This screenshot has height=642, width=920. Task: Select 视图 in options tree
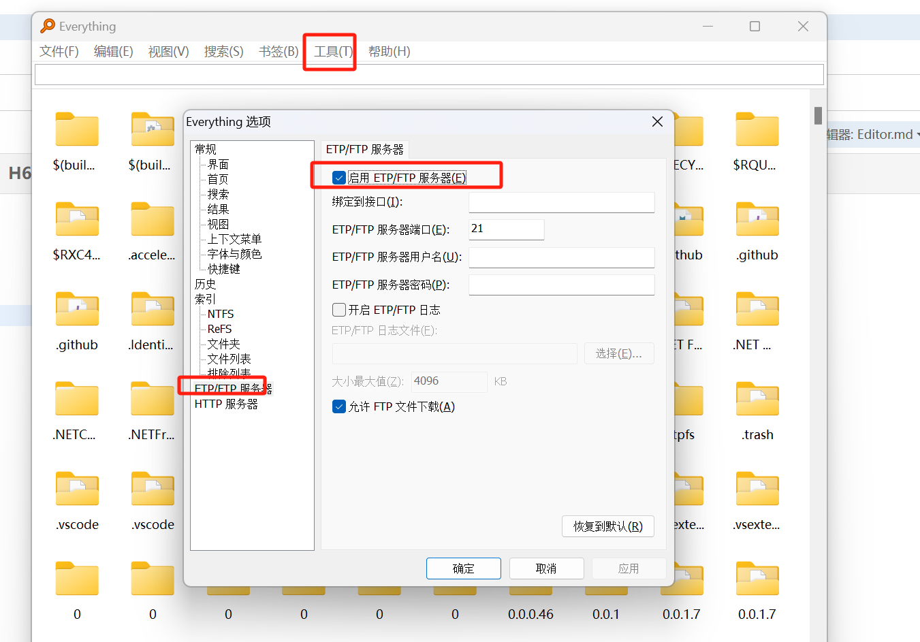(x=218, y=224)
